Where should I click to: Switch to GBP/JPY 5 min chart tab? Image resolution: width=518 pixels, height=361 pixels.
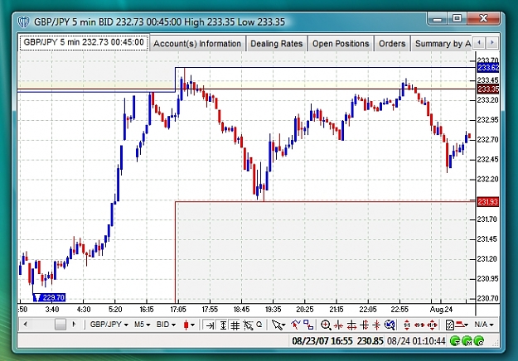coord(85,42)
